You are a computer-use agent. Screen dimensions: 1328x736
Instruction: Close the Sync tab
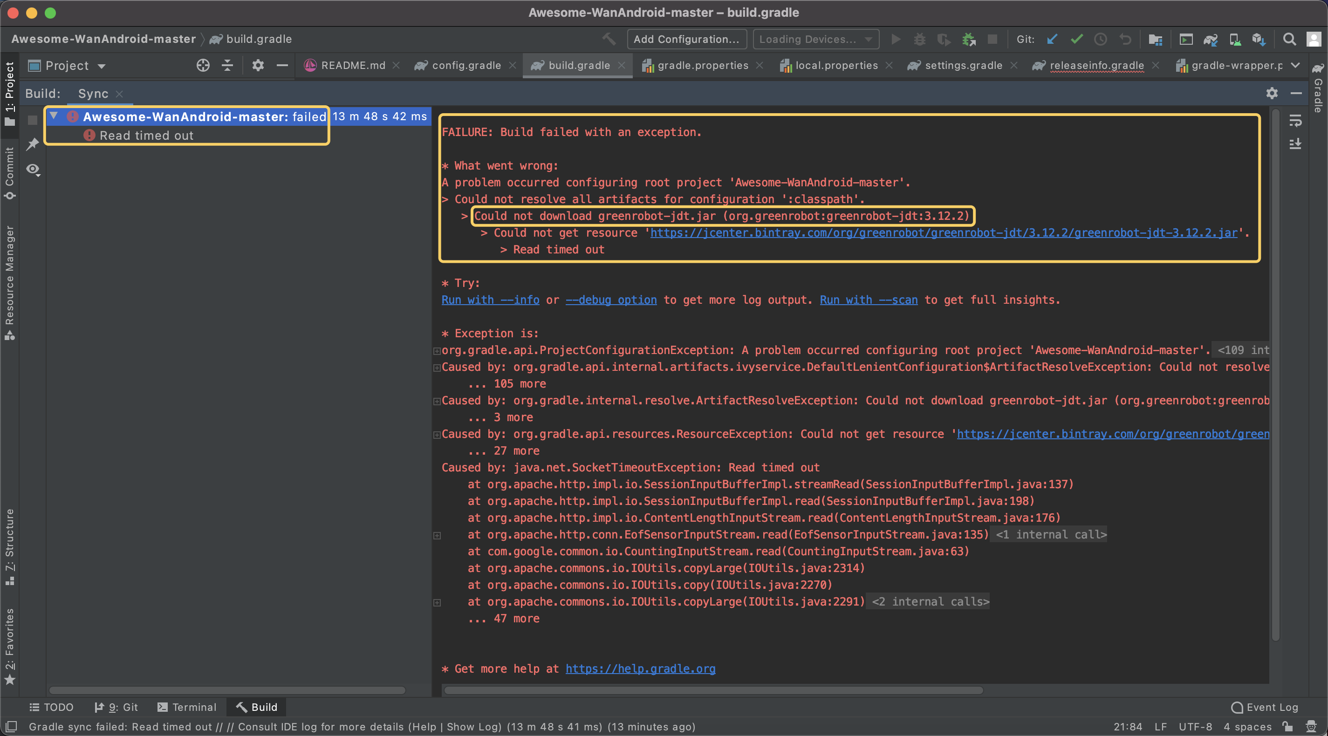tap(119, 93)
